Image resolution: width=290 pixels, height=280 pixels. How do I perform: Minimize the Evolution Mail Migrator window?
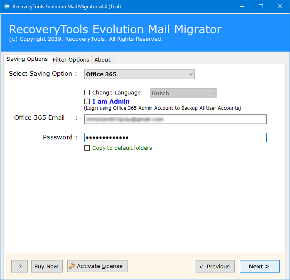(x=242, y=7)
